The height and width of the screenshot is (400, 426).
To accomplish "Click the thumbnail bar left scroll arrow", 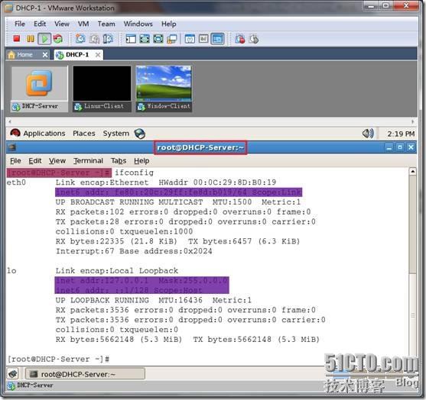I will point(10,121).
